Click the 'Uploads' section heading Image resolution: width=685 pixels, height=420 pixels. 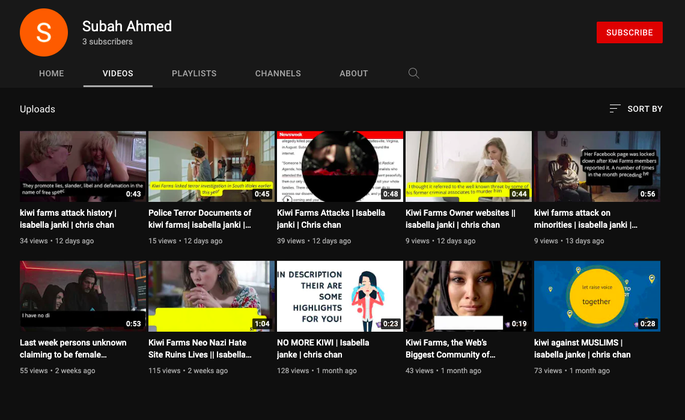tap(38, 109)
